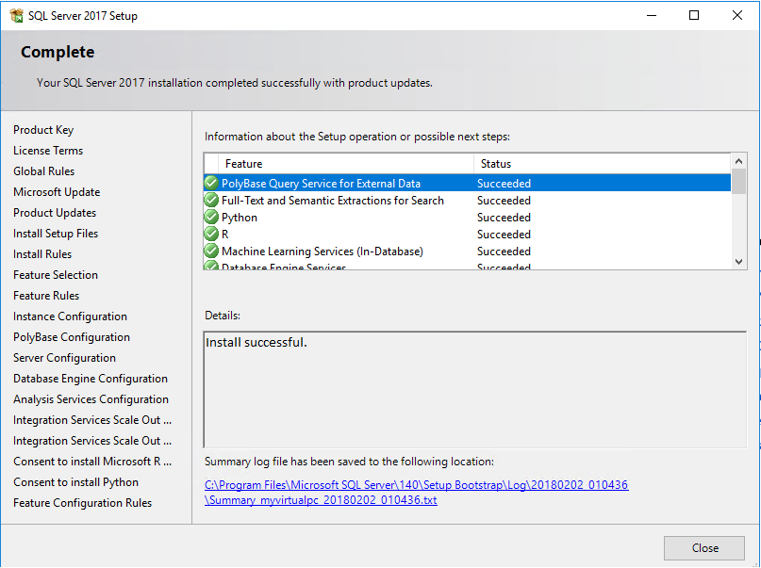Select the PolyBase Query Service row
Image resolution: width=761 pixels, height=568 pixels.
(x=467, y=184)
